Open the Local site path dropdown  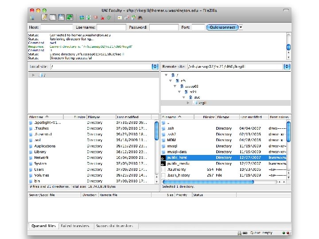coord(155,66)
